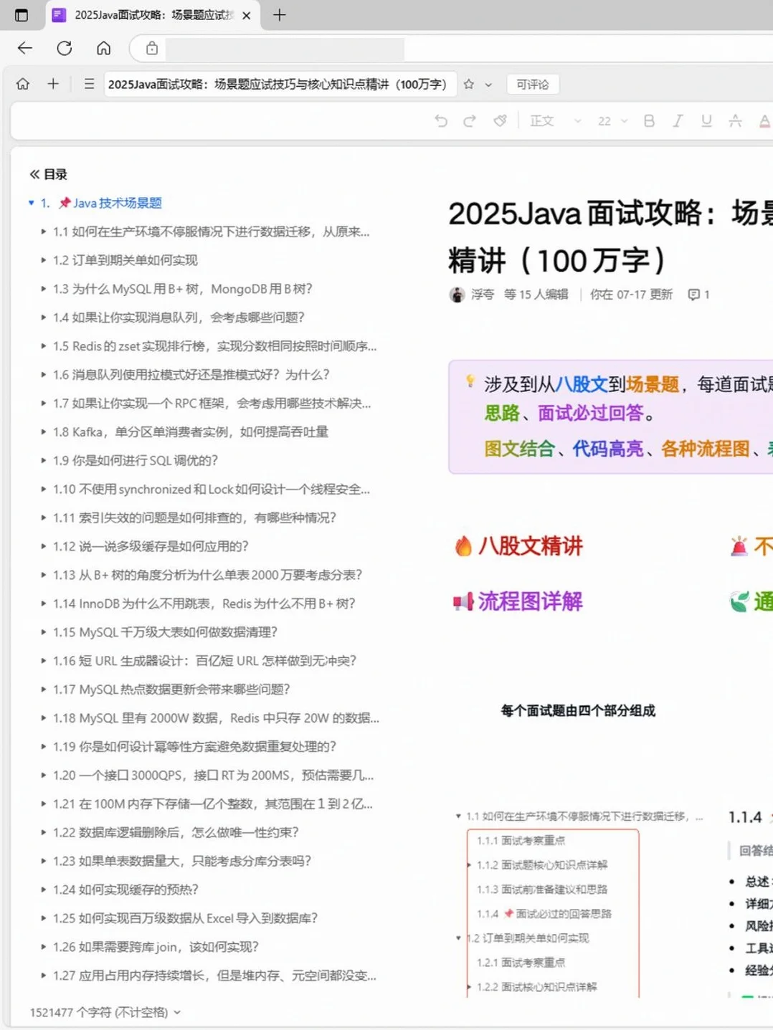Viewport: 773px width, 1030px height.
Task: Click the Redo icon in the toolbar
Action: coord(469,120)
